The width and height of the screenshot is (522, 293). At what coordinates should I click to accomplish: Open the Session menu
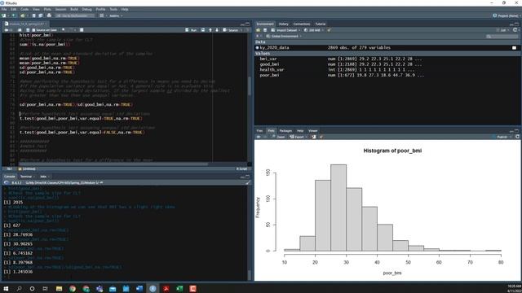coord(60,9)
